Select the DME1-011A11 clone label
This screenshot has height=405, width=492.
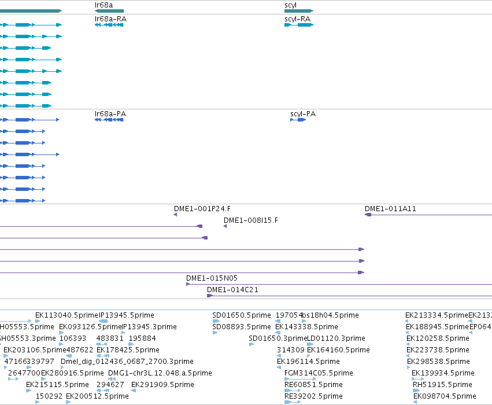pyautogui.click(x=390, y=208)
